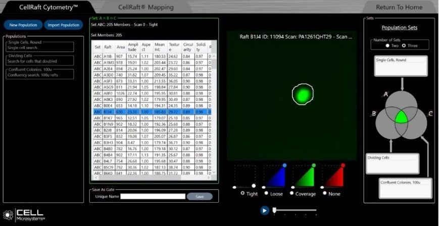Click the Import Population button
Image resolution: width=439 pixels, height=226 pixels.
pyautogui.click(x=63, y=25)
